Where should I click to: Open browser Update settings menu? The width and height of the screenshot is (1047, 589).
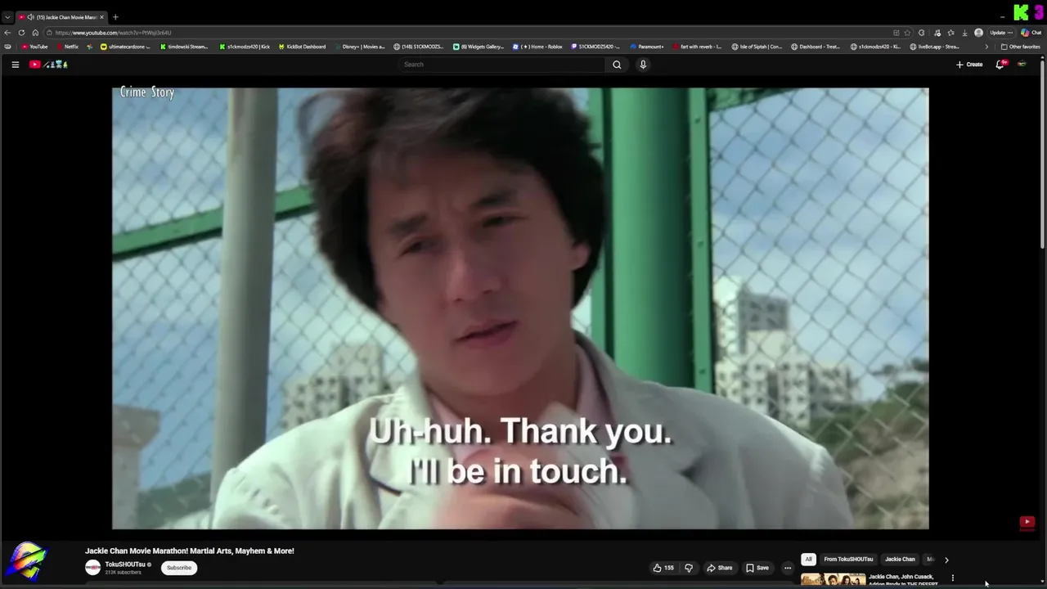click(1001, 33)
